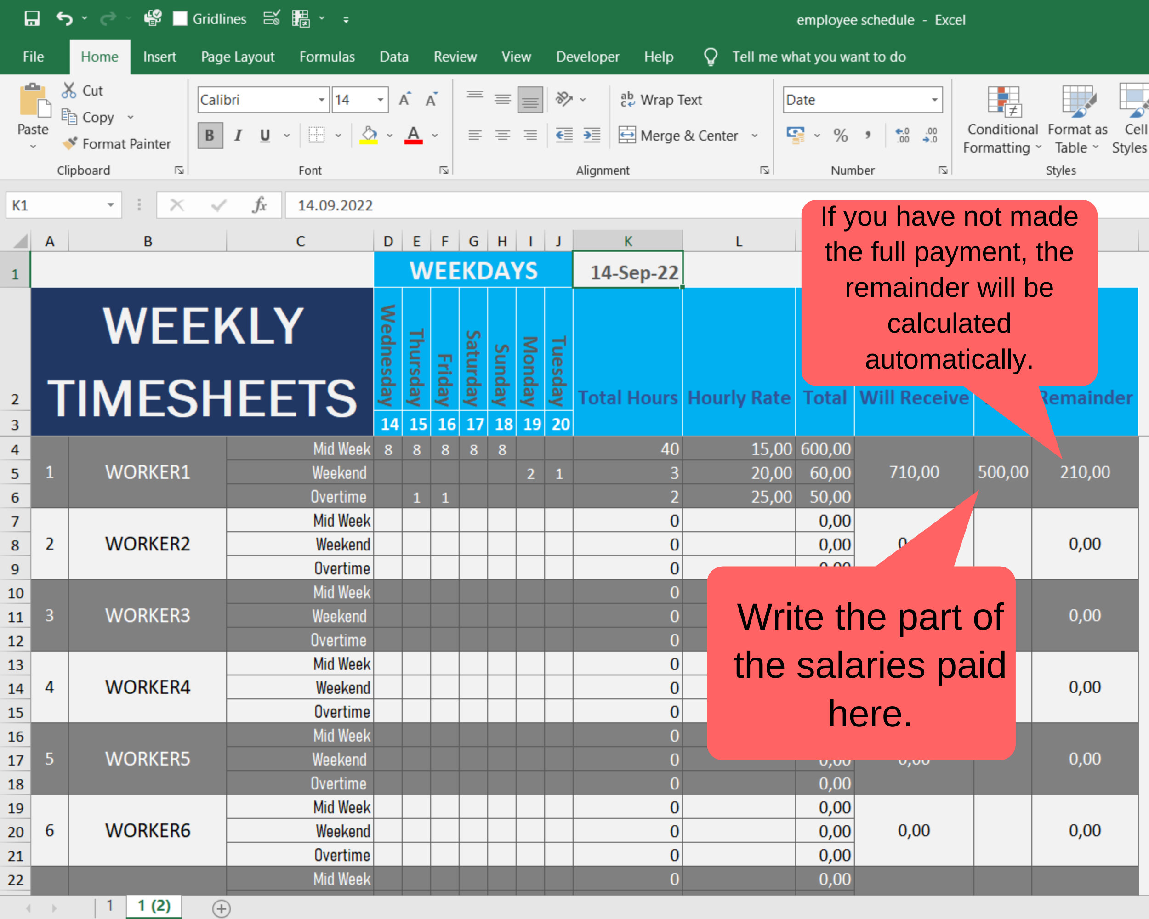1149x919 pixels.
Task: Open the Date number format dropdown
Action: pyautogui.click(x=935, y=100)
